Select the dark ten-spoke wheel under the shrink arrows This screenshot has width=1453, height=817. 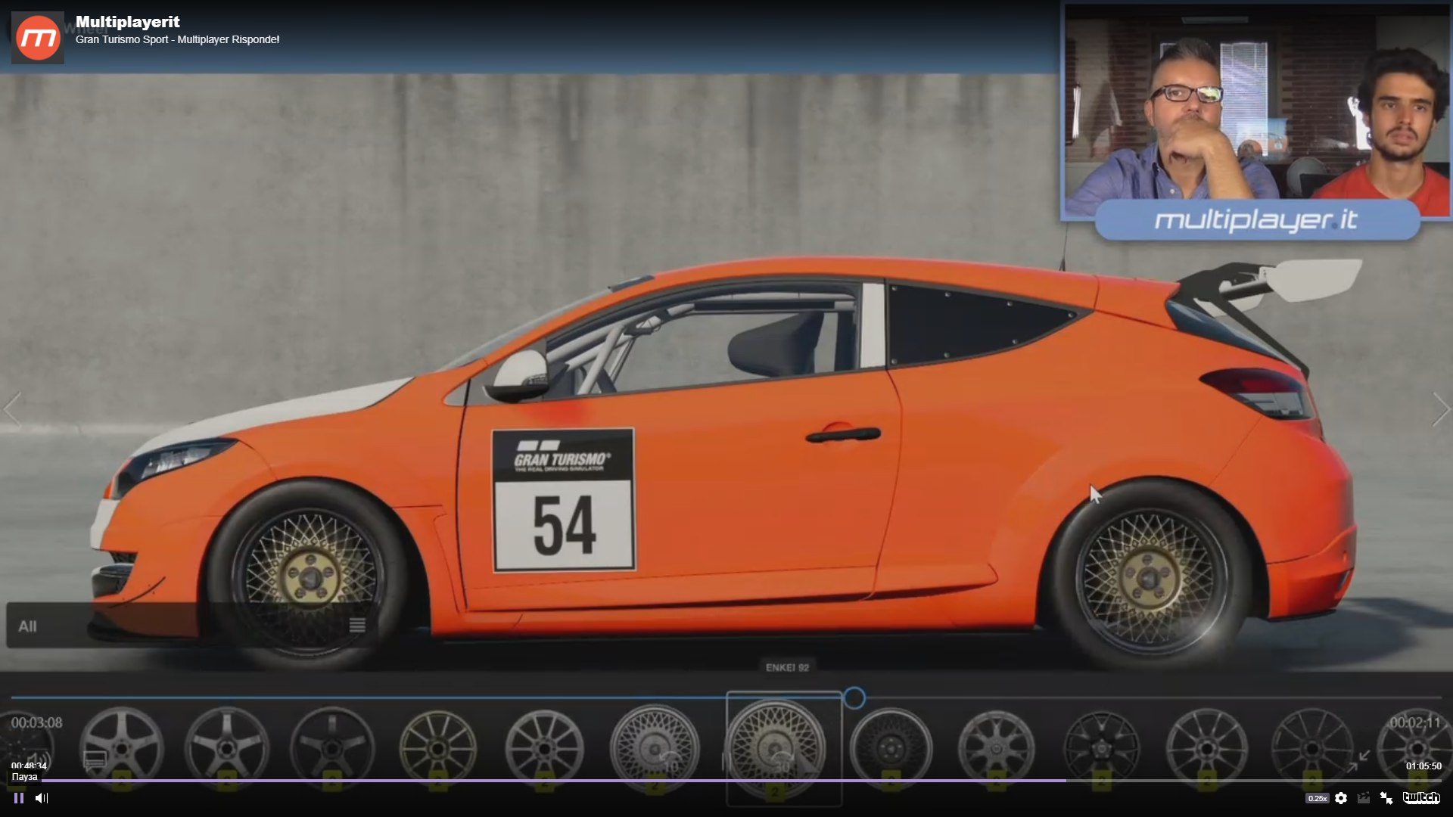tap(1311, 747)
